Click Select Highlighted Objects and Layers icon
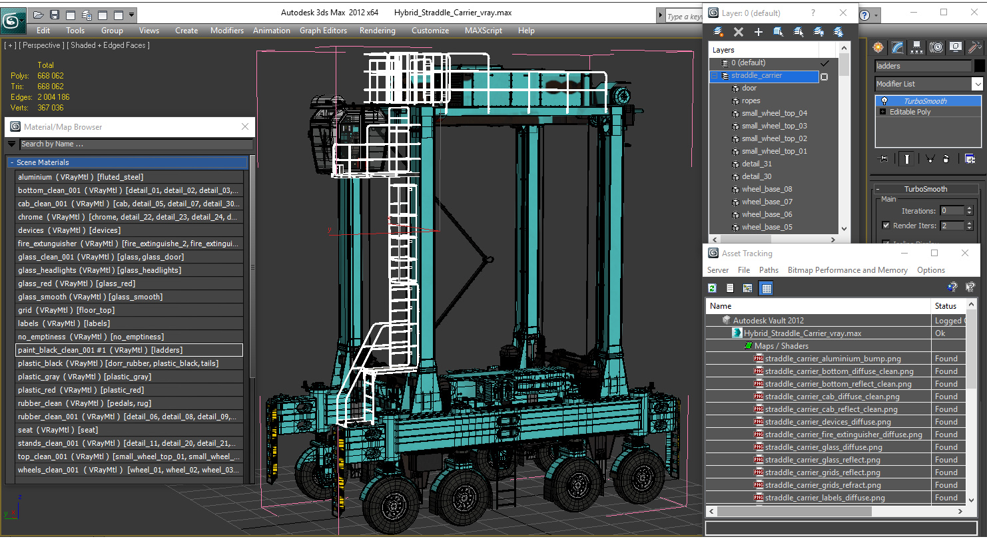The width and height of the screenshot is (987, 539). tap(778, 32)
